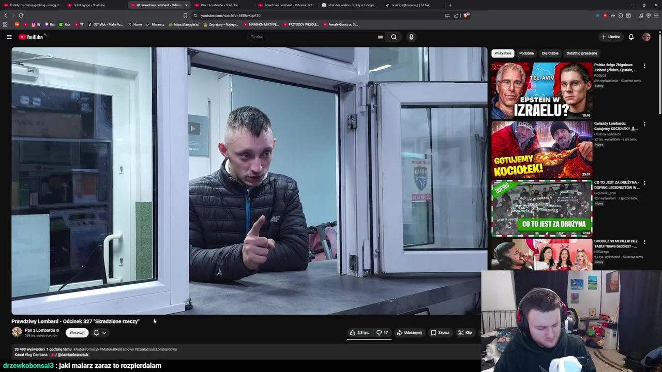Open the Brave Shields lion icon
Viewport: 662px width, 372px height.
coord(465,16)
